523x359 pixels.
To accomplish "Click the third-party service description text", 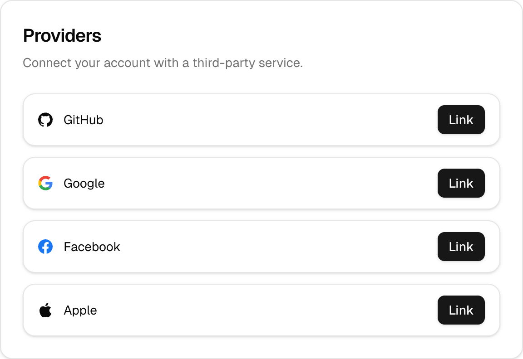I will [x=163, y=63].
